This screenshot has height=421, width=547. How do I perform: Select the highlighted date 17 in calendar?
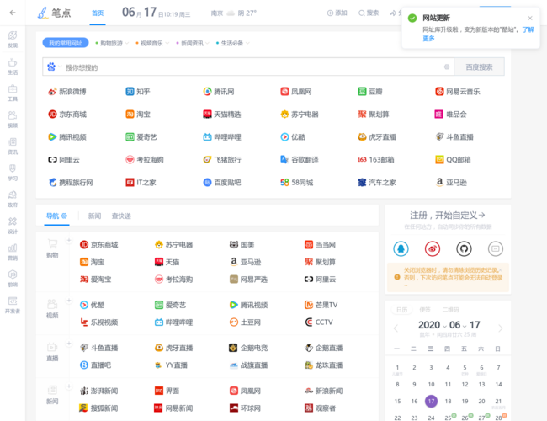tap(431, 401)
